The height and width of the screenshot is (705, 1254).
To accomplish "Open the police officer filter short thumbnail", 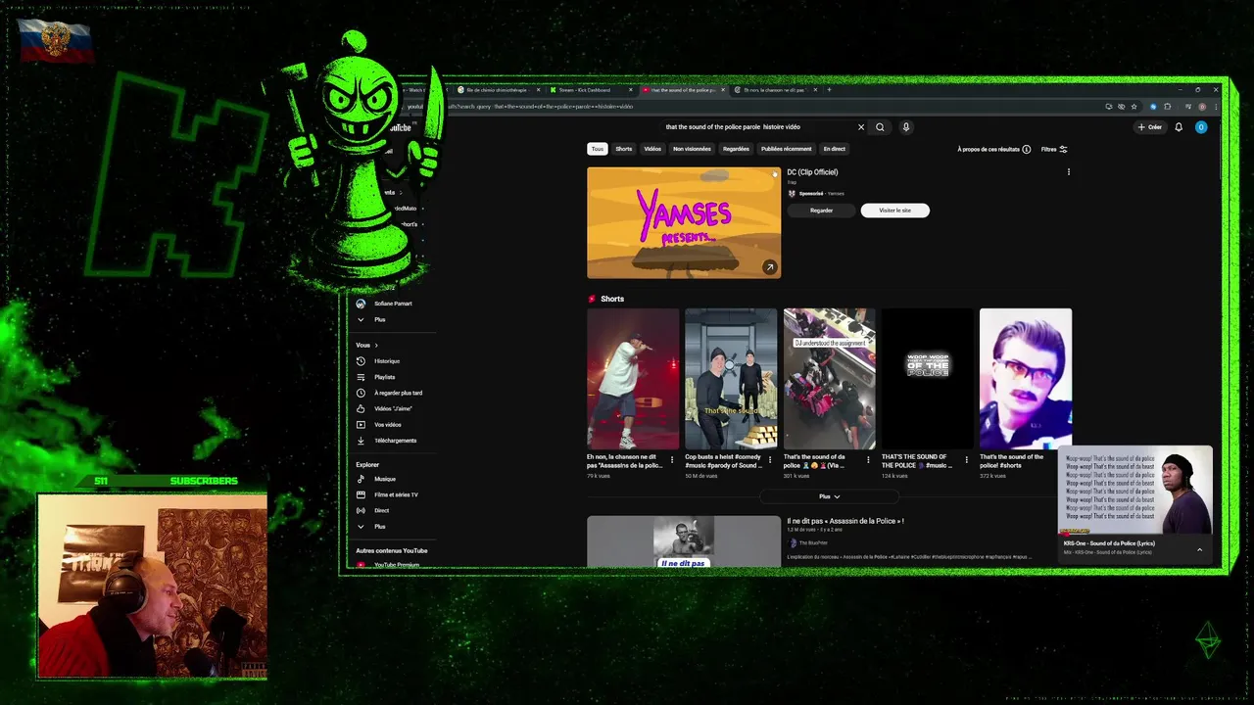I will (1026, 379).
